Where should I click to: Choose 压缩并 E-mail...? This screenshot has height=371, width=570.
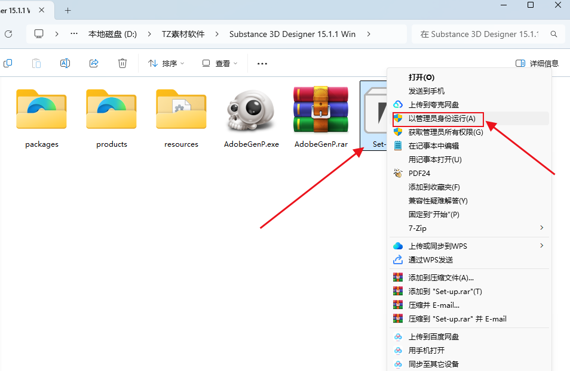[x=469, y=305]
